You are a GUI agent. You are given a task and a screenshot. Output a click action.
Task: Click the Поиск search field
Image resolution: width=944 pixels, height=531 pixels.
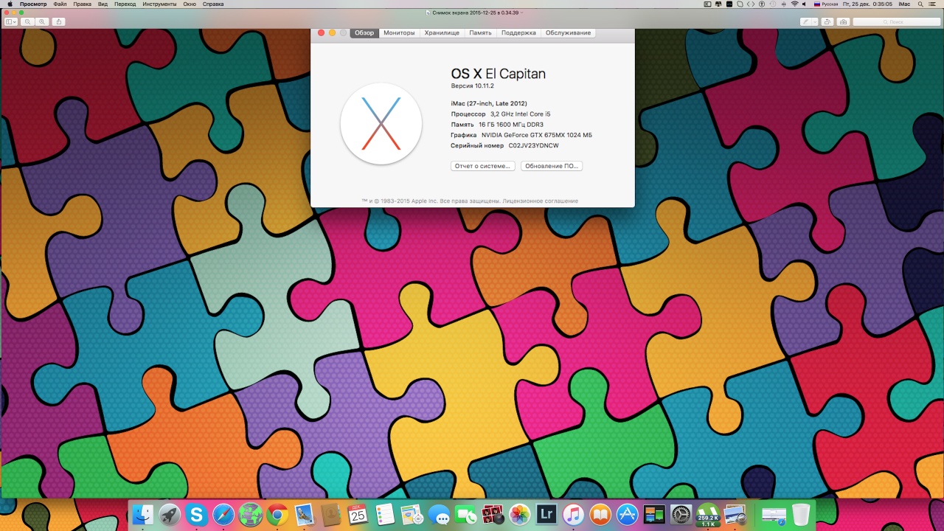[x=895, y=22]
